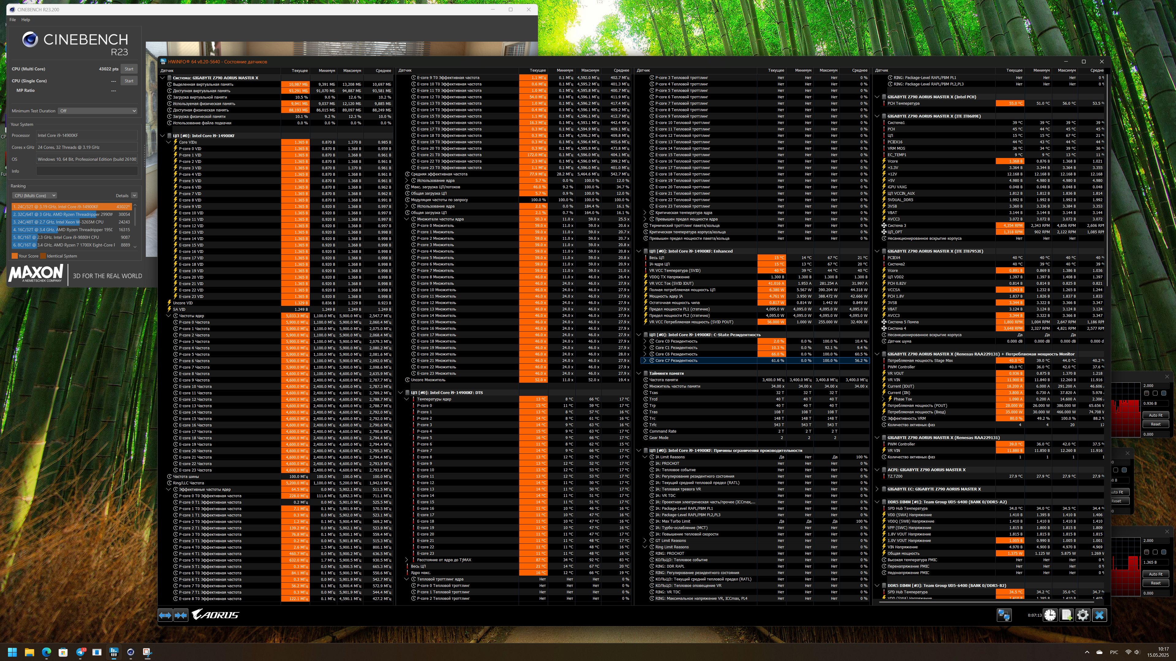The height and width of the screenshot is (661, 1176).
Task: Open HWiNFO sensor settings gear
Action: point(1082,615)
